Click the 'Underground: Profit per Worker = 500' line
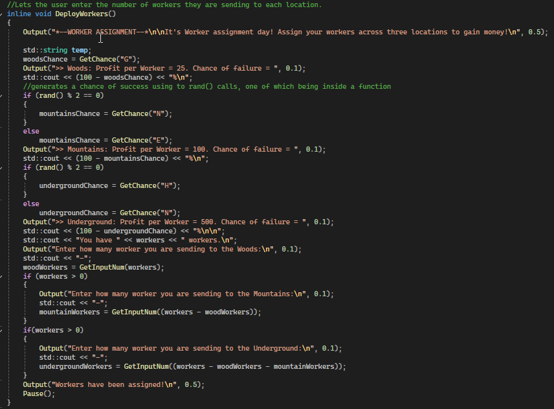The width and height of the screenshot is (554, 409). [x=179, y=222]
